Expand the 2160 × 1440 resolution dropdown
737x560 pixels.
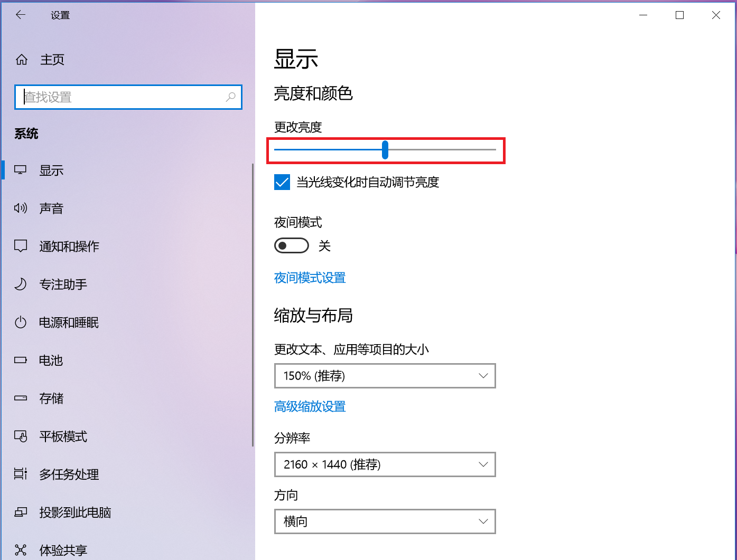point(385,464)
